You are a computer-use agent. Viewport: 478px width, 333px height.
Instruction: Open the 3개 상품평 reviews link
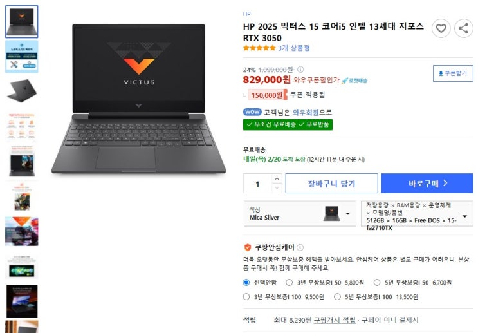[x=293, y=48]
